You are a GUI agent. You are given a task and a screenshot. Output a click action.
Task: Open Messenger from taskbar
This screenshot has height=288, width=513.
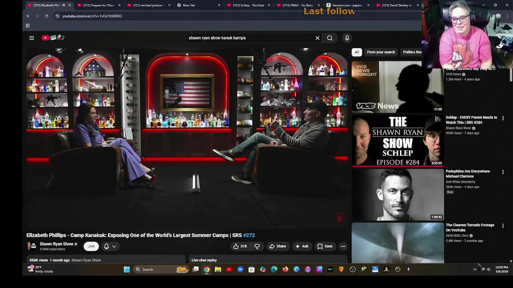(x=240, y=270)
